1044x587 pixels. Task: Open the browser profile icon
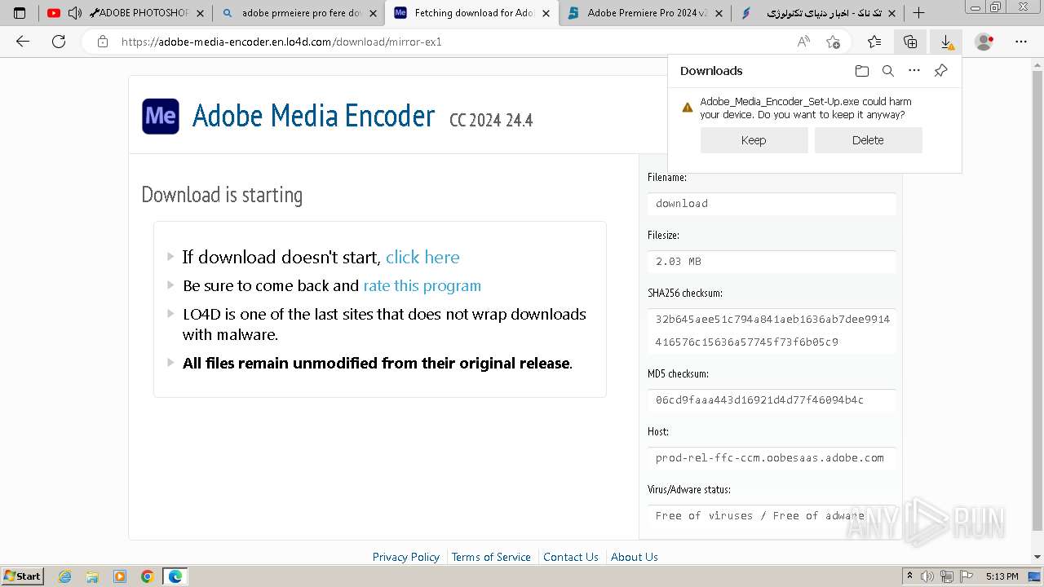tap(984, 42)
